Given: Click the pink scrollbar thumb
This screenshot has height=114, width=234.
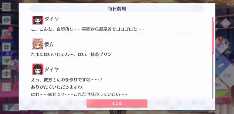Looking at the screenshot, I should [x=213, y=37].
